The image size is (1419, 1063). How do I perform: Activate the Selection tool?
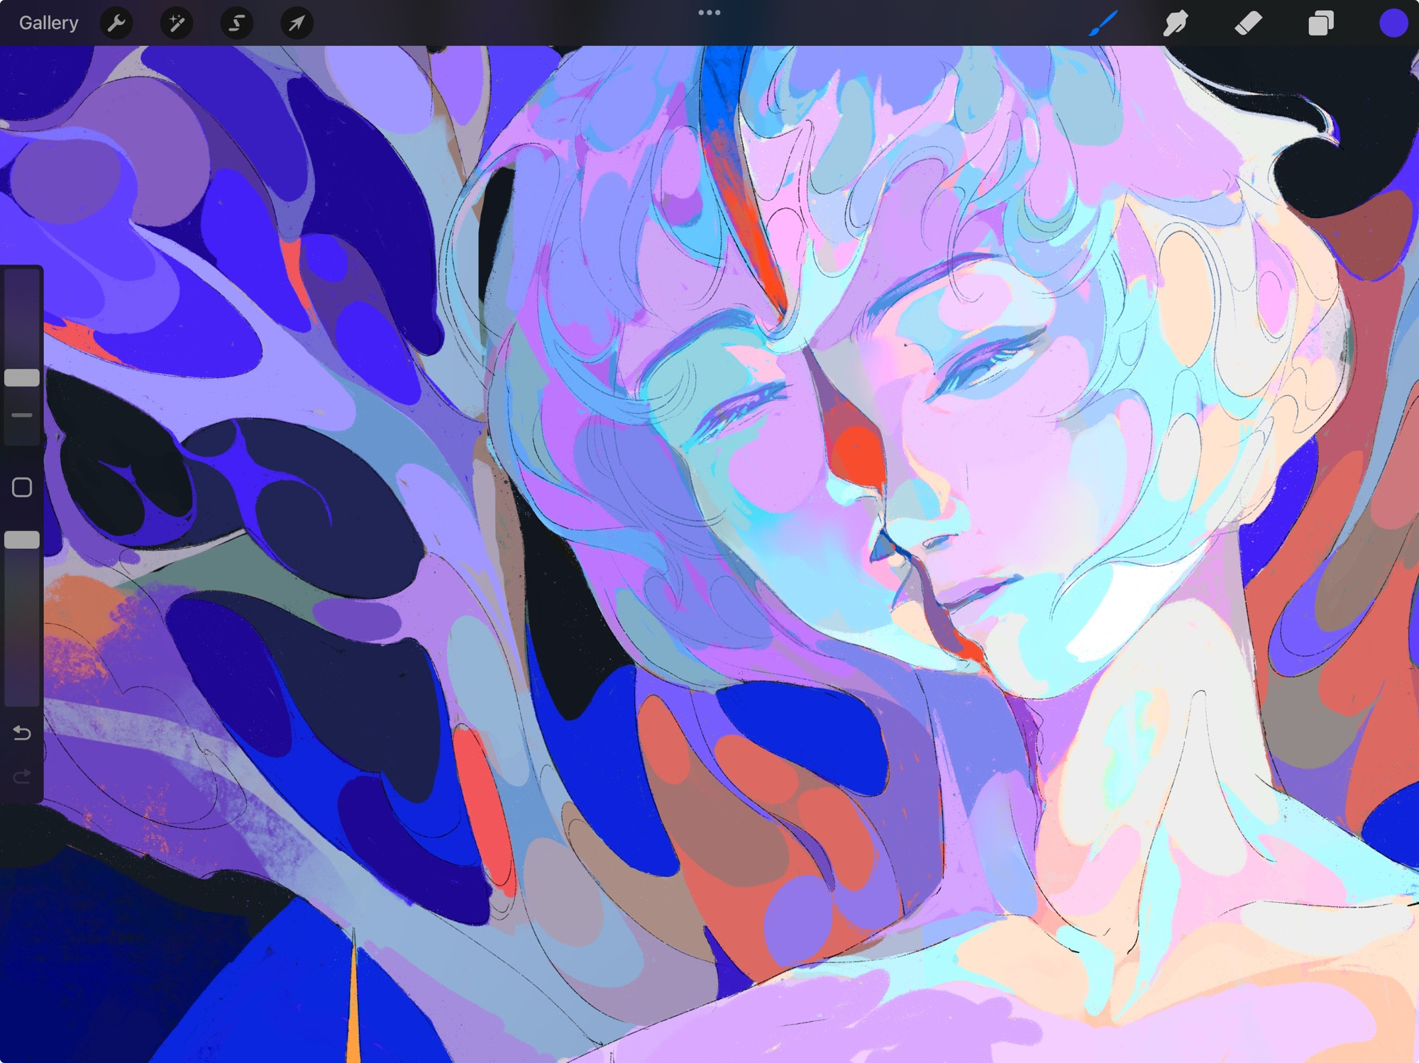point(237,23)
